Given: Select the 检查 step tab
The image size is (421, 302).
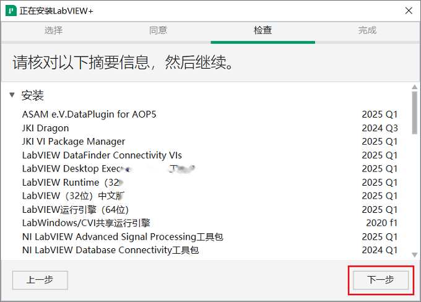Looking at the screenshot, I should pos(263,30).
